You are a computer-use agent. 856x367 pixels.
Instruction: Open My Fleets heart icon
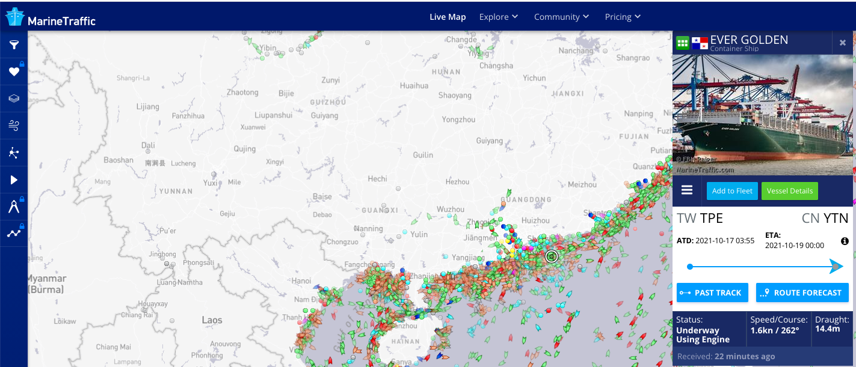coord(14,71)
